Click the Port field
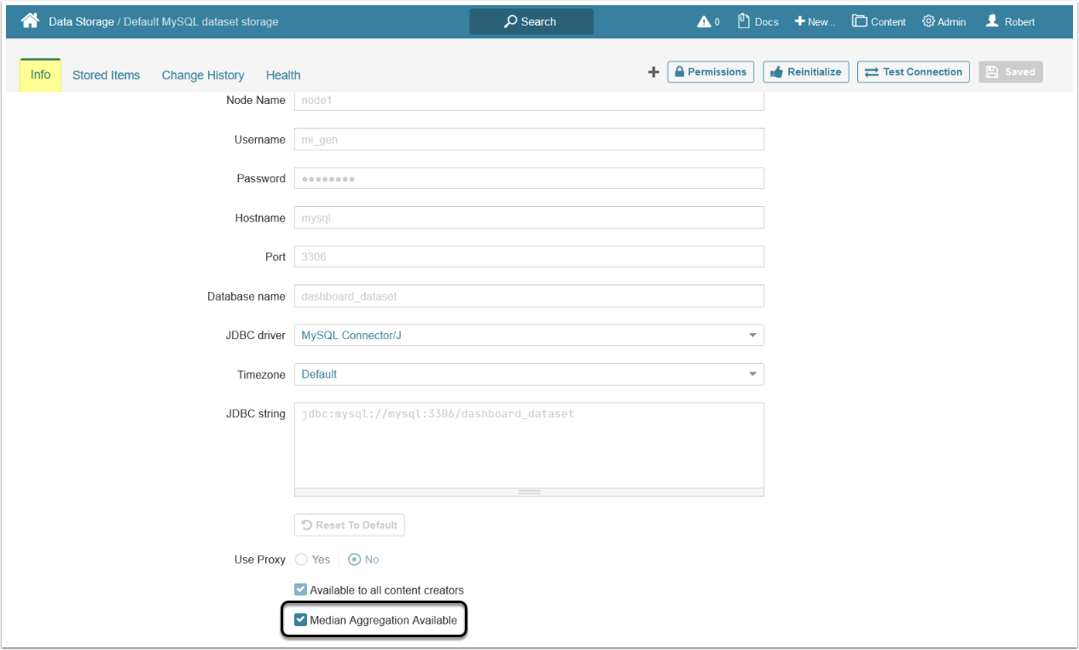 [x=529, y=256]
